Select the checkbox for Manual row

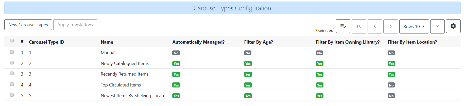coord(12,52)
